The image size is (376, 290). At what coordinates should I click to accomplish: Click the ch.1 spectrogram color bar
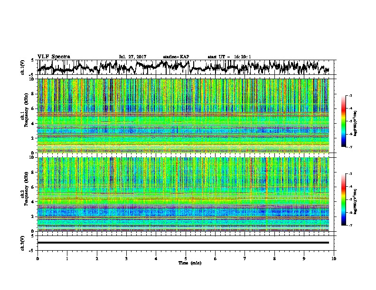click(343, 121)
